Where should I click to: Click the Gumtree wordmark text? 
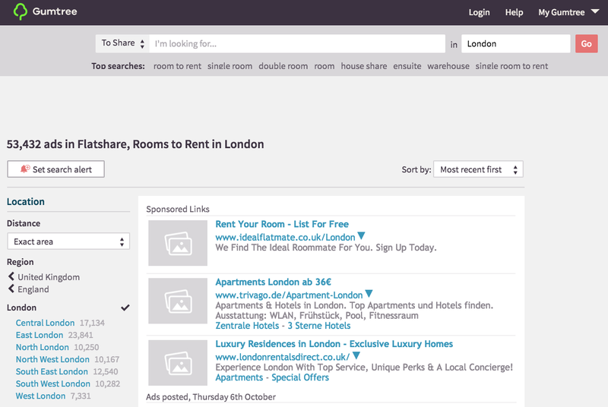[x=55, y=11]
